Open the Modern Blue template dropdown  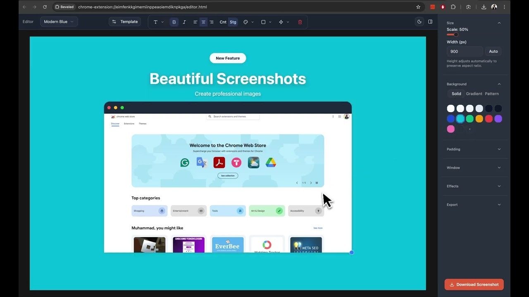pos(59,21)
